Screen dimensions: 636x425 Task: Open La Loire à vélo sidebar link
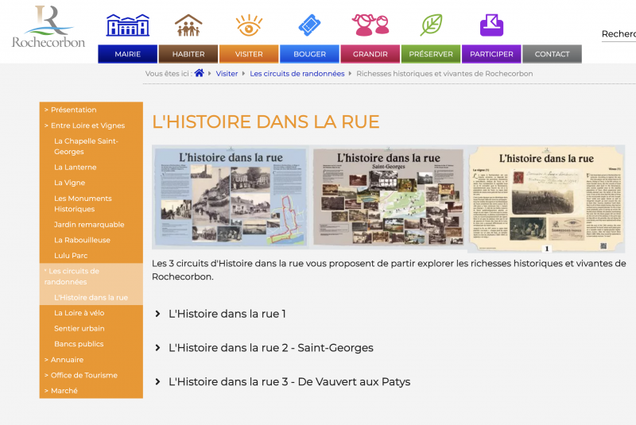[79, 313]
